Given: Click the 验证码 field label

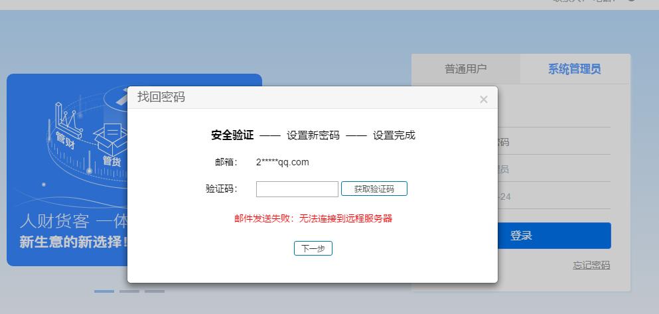Looking at the screenshot, I should coord(222,189).
